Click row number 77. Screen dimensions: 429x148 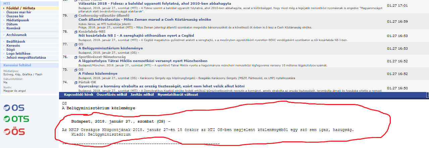coord(65,44)
